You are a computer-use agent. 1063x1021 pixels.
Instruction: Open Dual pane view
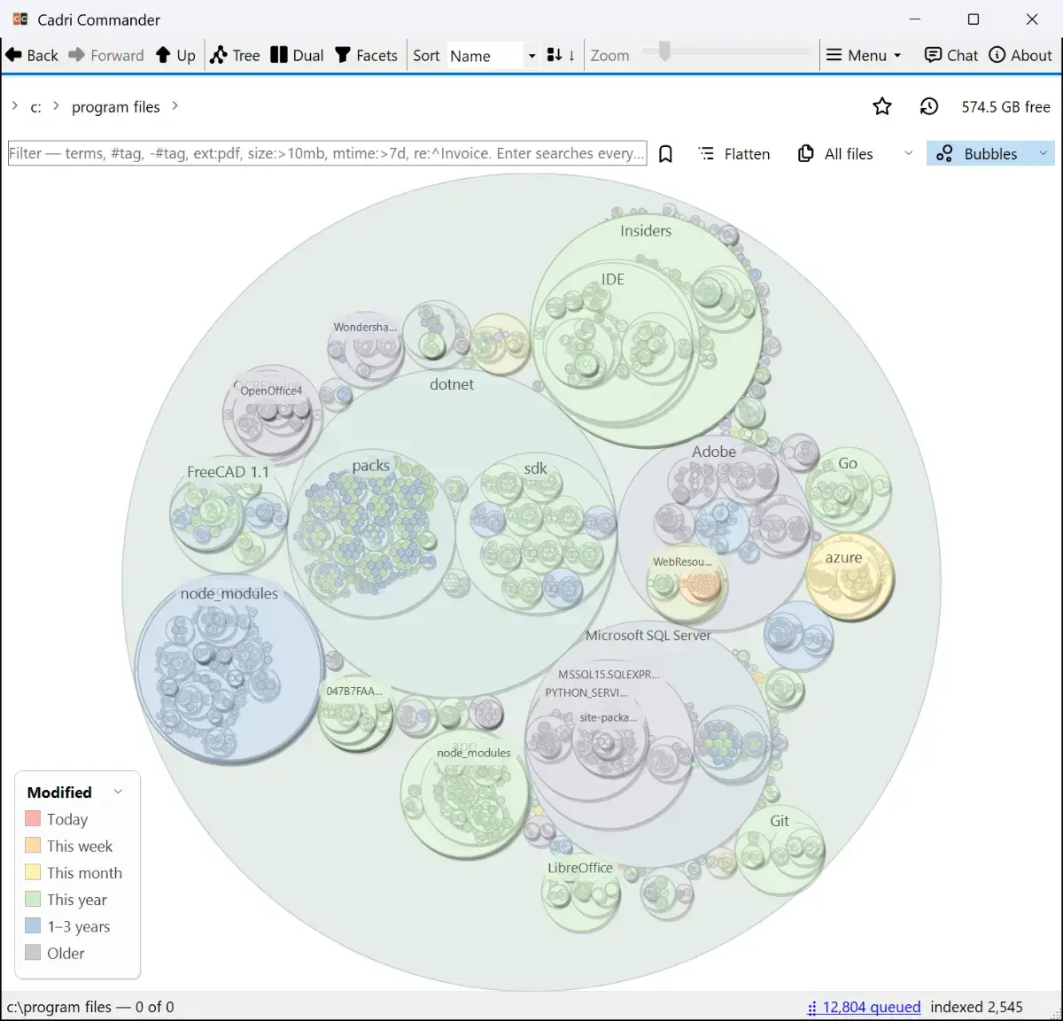coord(297,55)
